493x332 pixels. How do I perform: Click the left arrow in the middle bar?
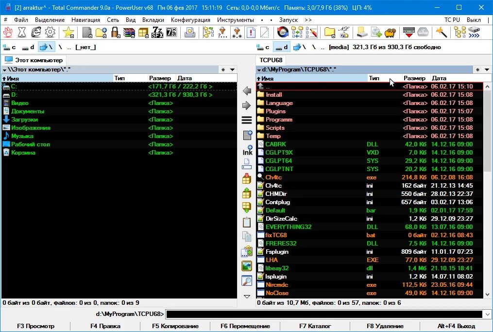[247, 91]
